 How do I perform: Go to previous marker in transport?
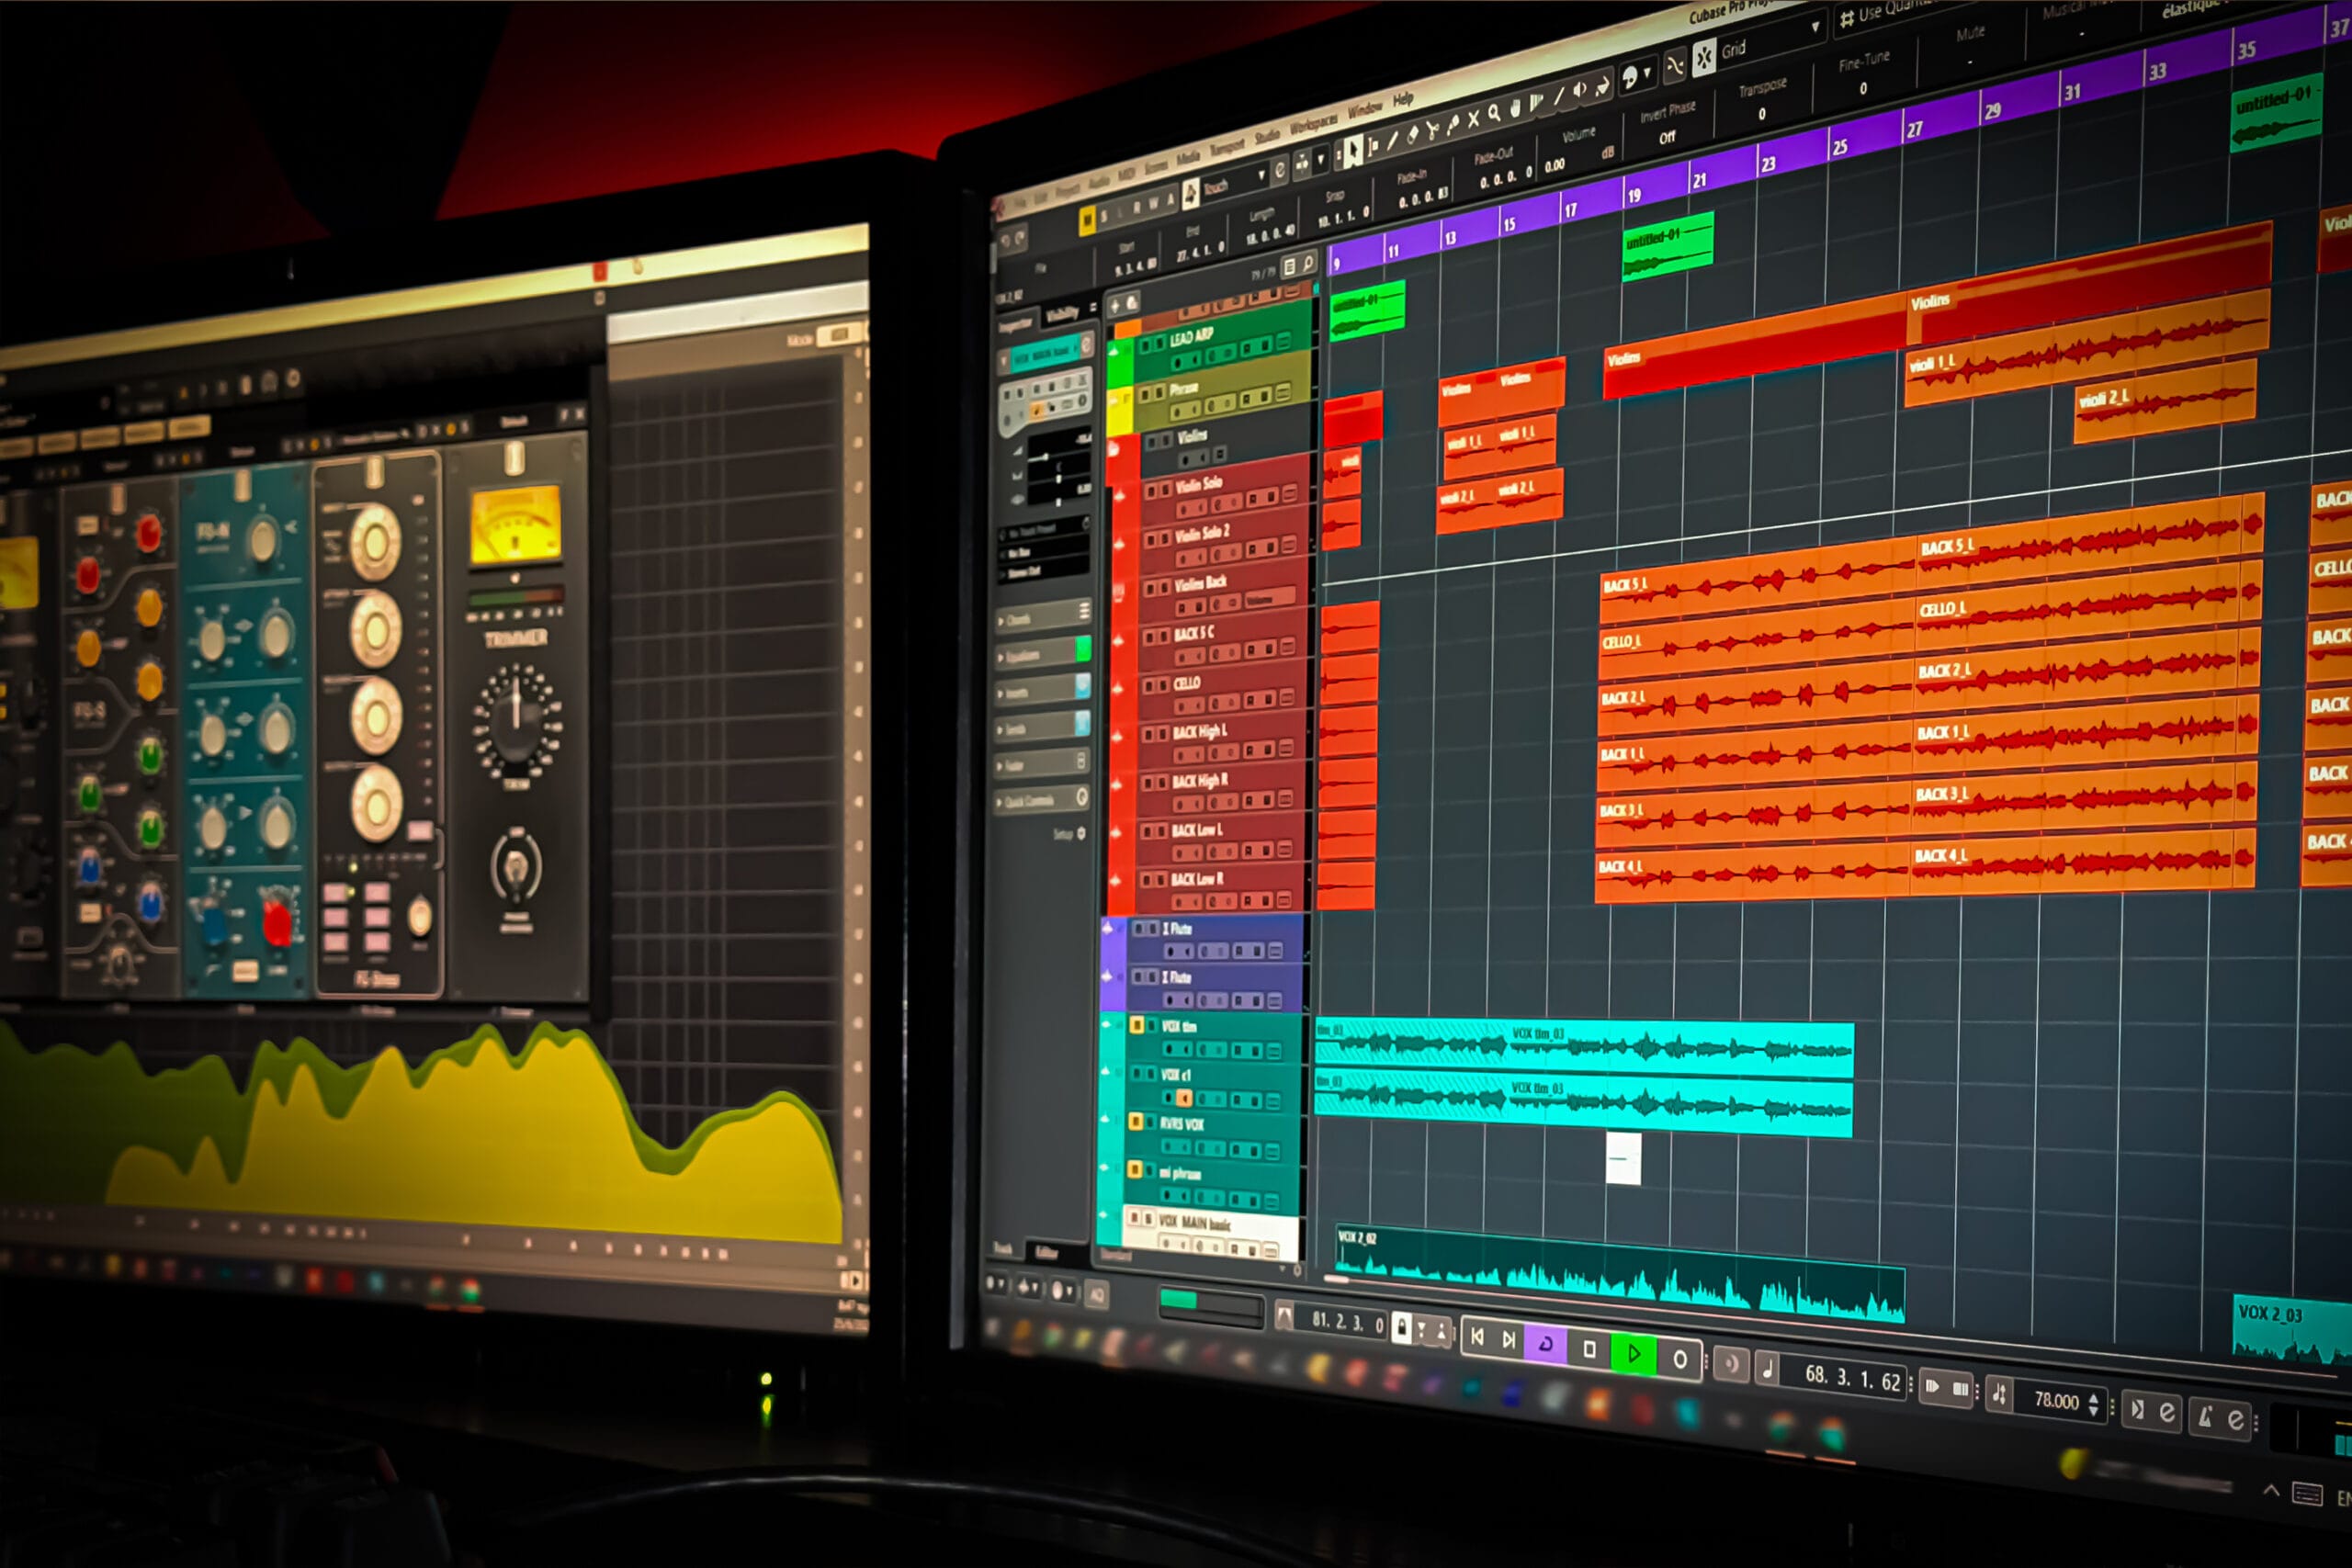coord(1478,1336)
